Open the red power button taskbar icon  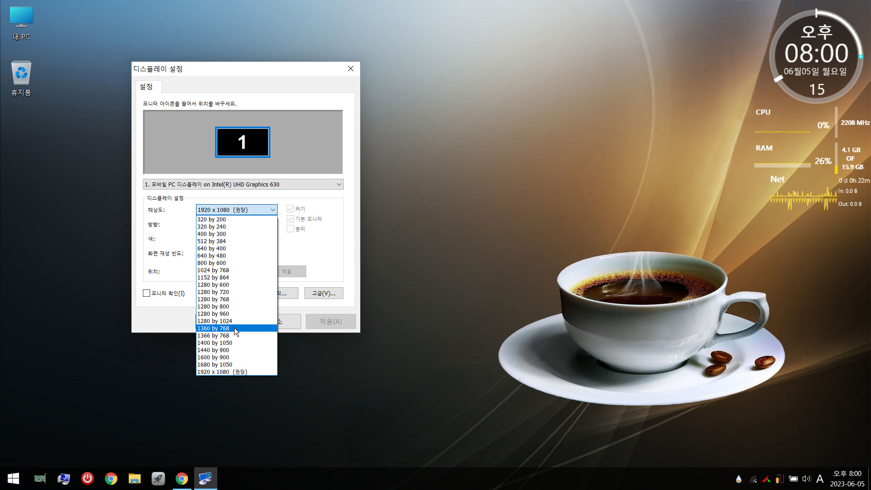[88, 479]
